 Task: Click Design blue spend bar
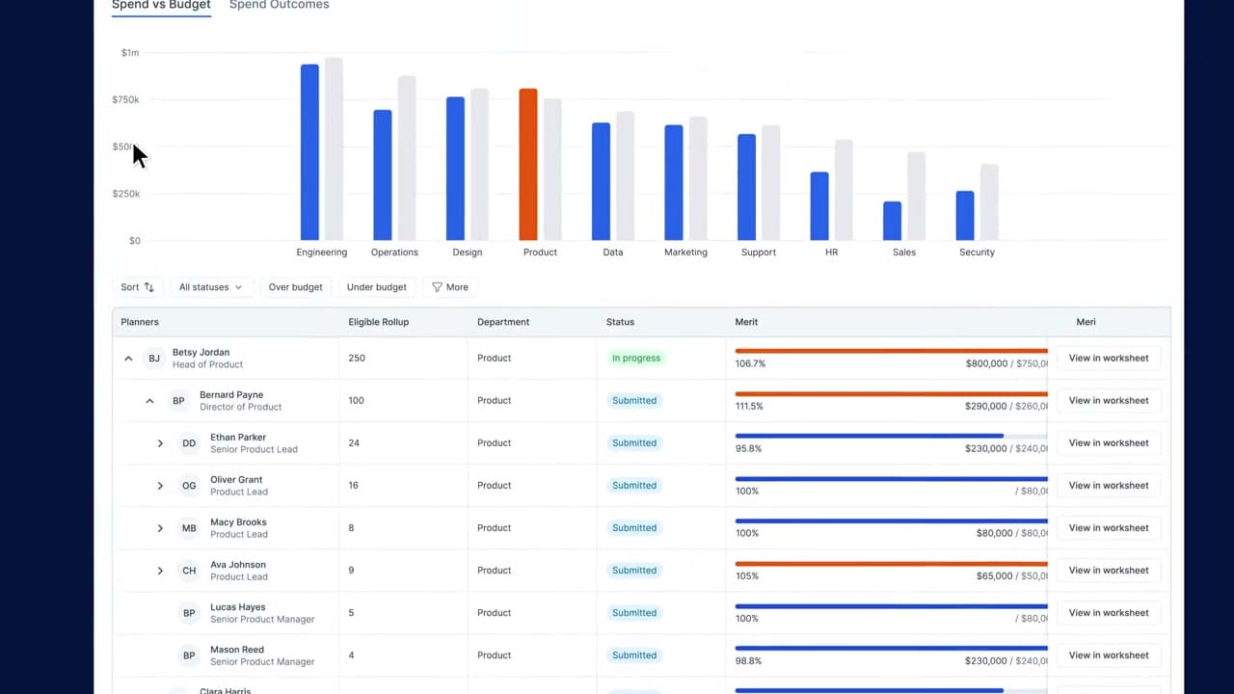coord(455,169)
